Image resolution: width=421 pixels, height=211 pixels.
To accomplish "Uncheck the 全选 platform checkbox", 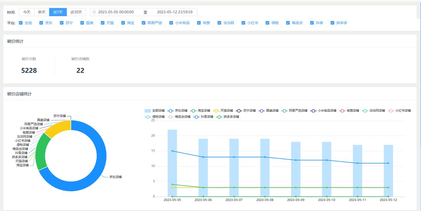I will click(21, 23).
